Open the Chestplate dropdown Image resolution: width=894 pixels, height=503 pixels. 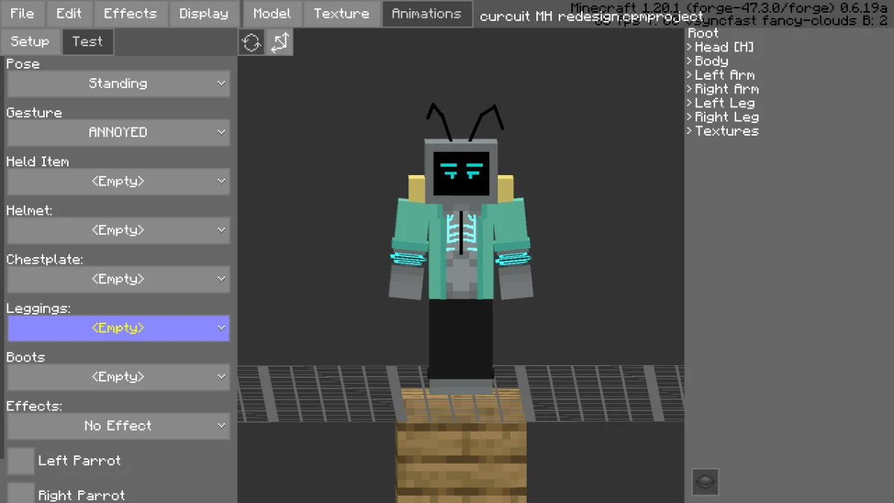[x=118, y=279]
